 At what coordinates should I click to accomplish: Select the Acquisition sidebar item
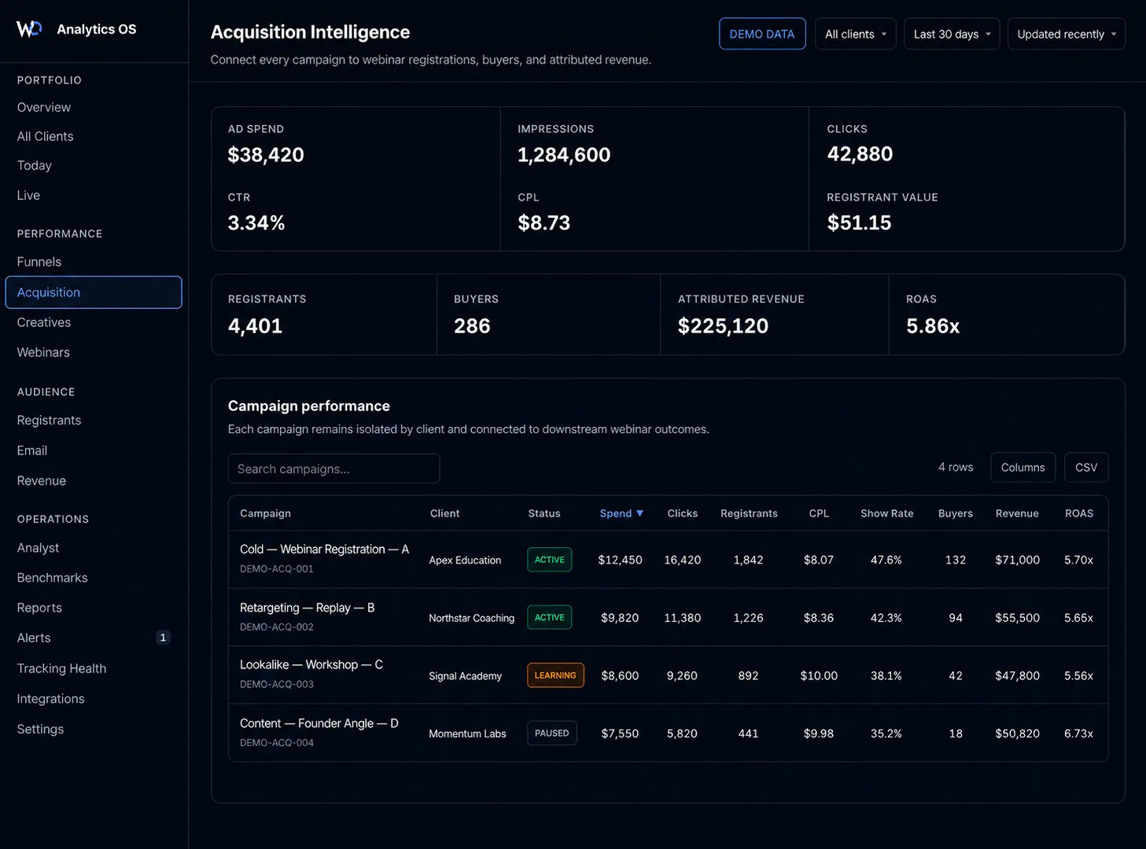[x=94, y=292]
